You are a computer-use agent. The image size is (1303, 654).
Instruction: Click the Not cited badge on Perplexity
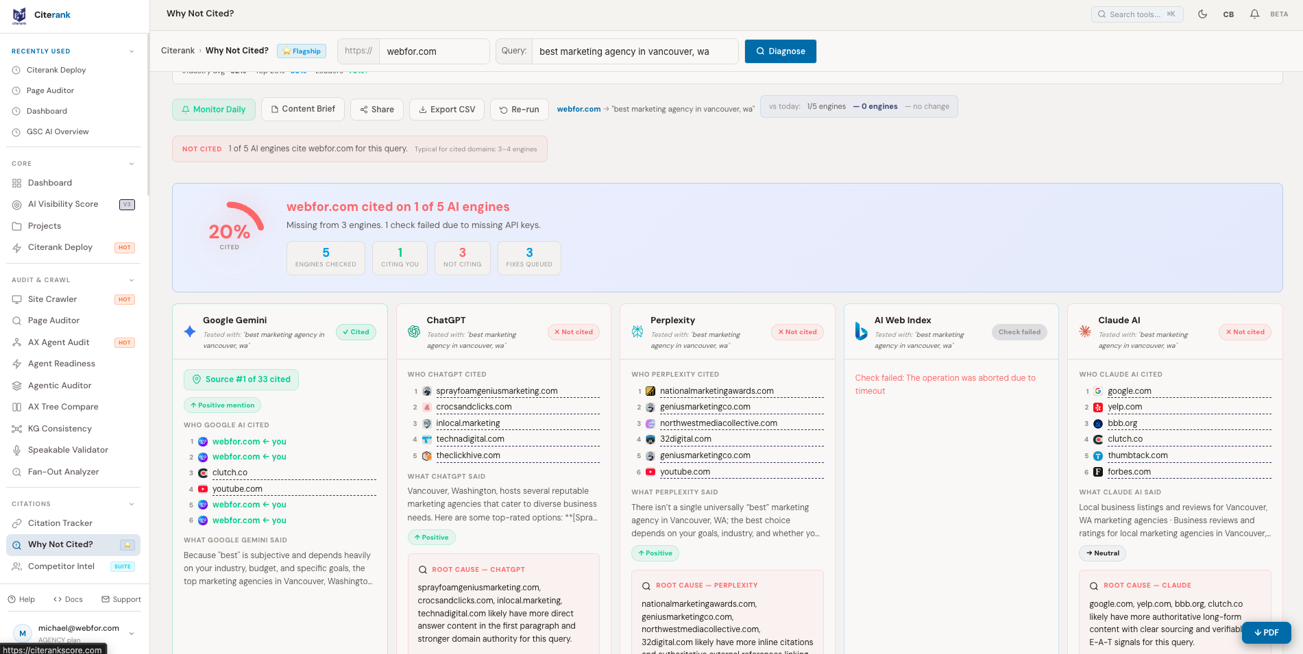pos(797,332)
